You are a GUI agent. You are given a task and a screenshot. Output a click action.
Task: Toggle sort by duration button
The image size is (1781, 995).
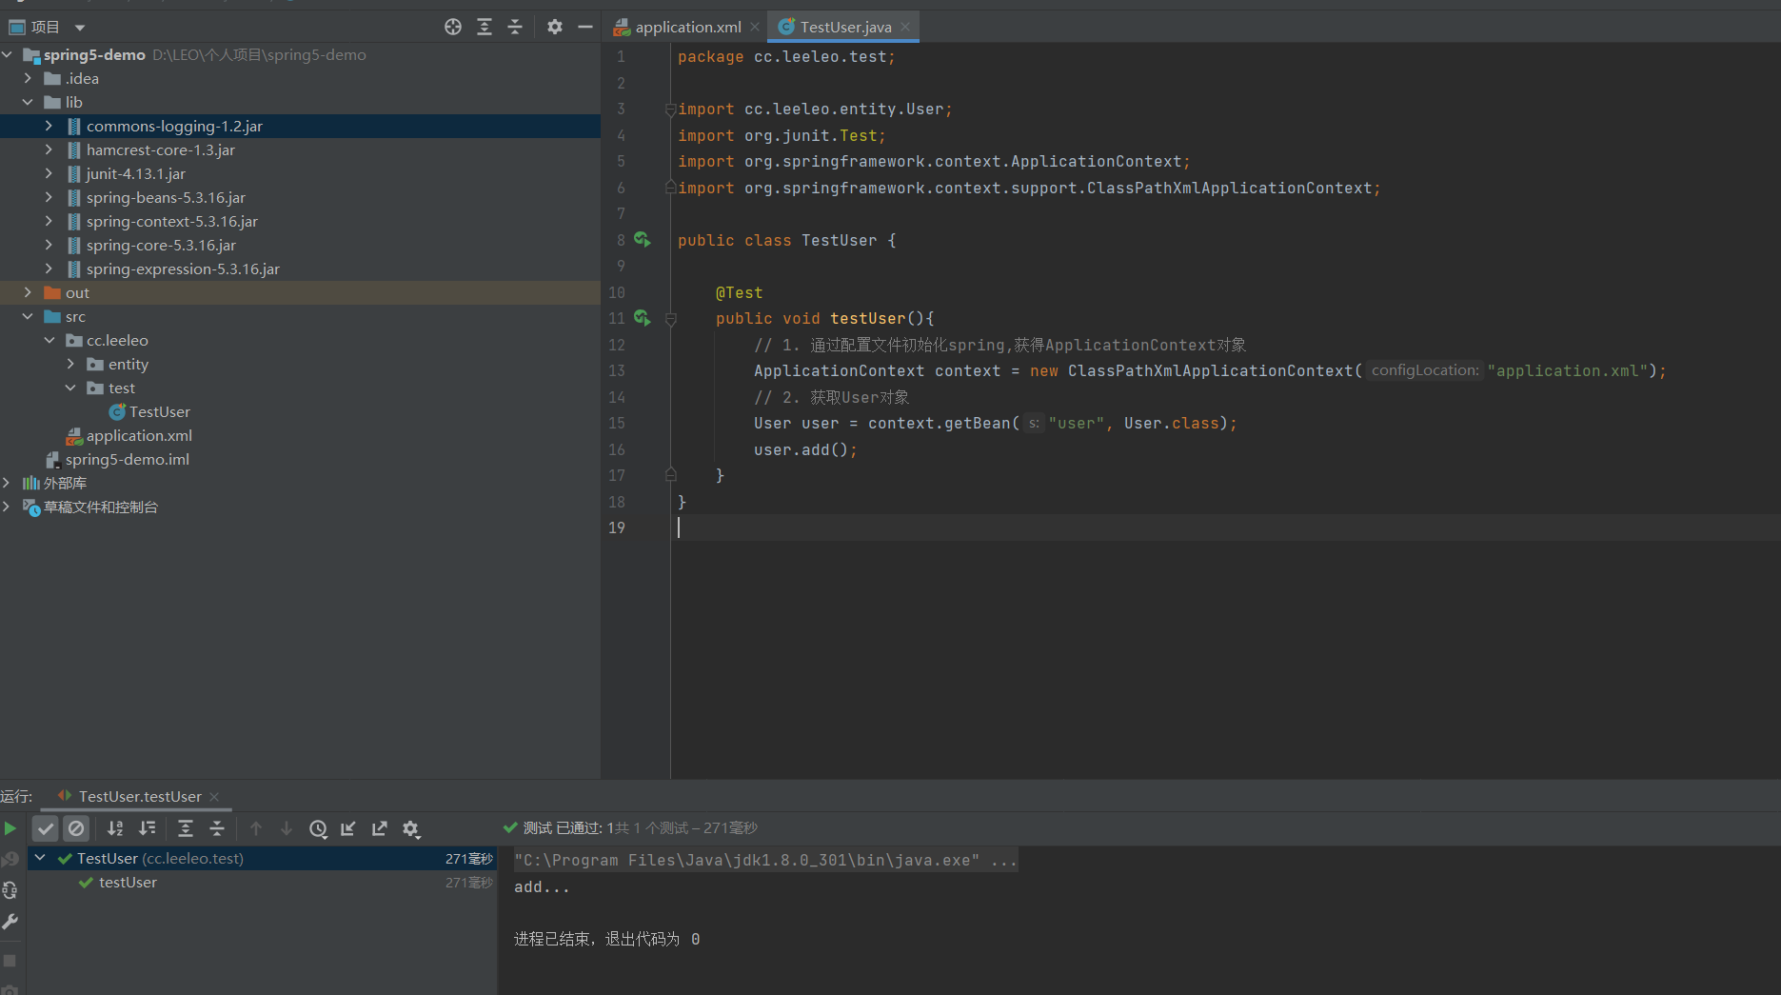click(x=147, y=828)
